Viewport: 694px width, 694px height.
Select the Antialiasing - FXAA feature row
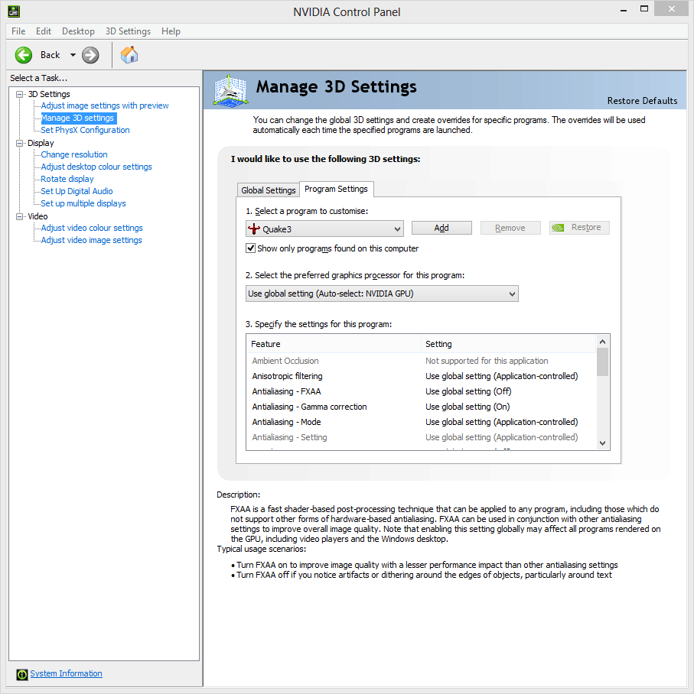point(421,391)
